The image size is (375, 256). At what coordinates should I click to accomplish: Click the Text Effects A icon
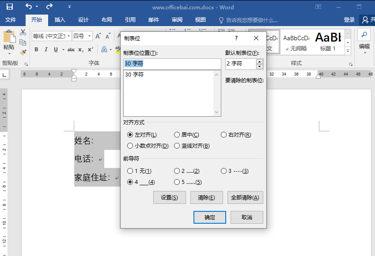104,50
